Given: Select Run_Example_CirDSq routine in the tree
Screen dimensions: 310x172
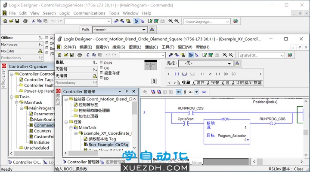Looking at the screenshot, I should tap(108, 145).
